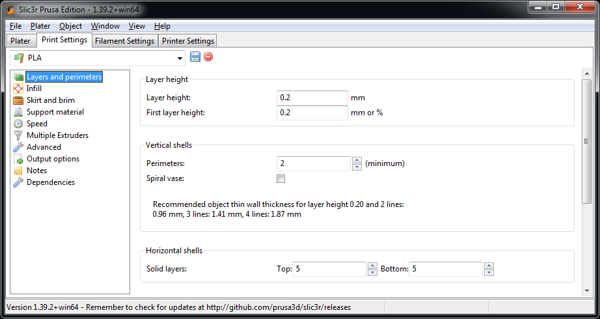
Task: Click the recommended thin wall thickness text
Action: coord(278,210)
